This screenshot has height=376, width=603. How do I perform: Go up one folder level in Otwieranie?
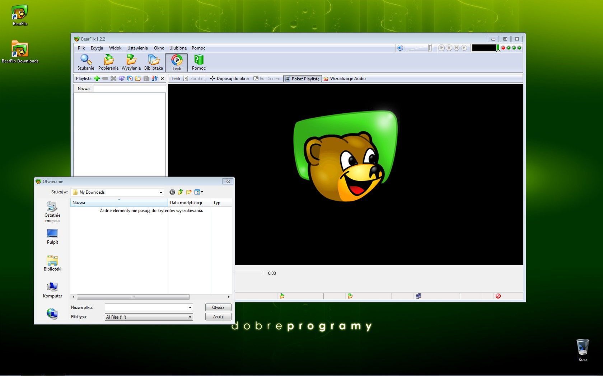pos(181,192)
